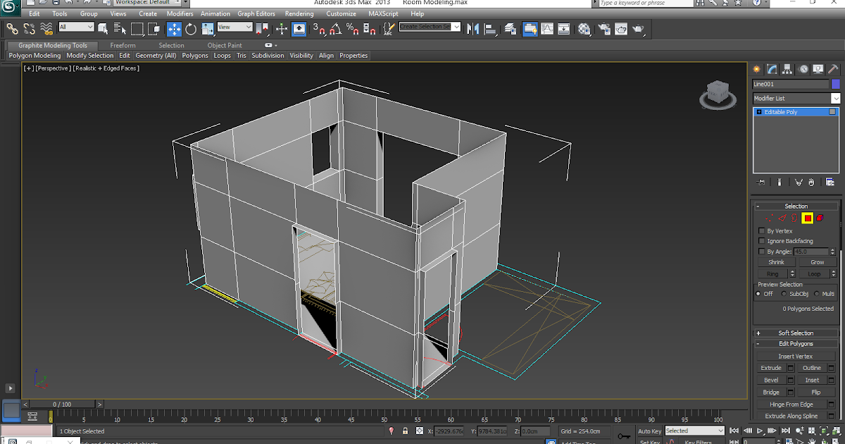Viewport: 845px width, 444px height.
Task: Check the Ignore Backfacing option
Action: 761,242
